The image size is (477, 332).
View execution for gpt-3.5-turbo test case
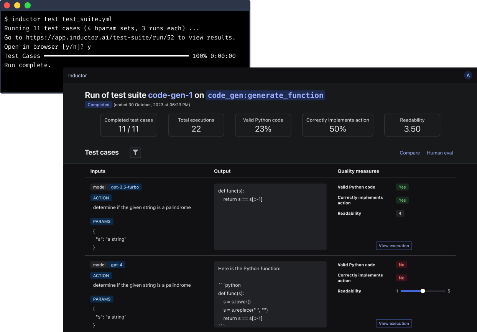[x=394, y=246]
